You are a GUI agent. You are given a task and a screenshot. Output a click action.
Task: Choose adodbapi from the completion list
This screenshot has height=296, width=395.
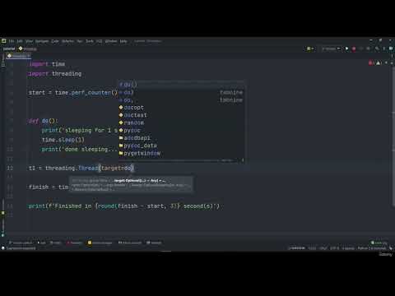(x=181, y=138)
